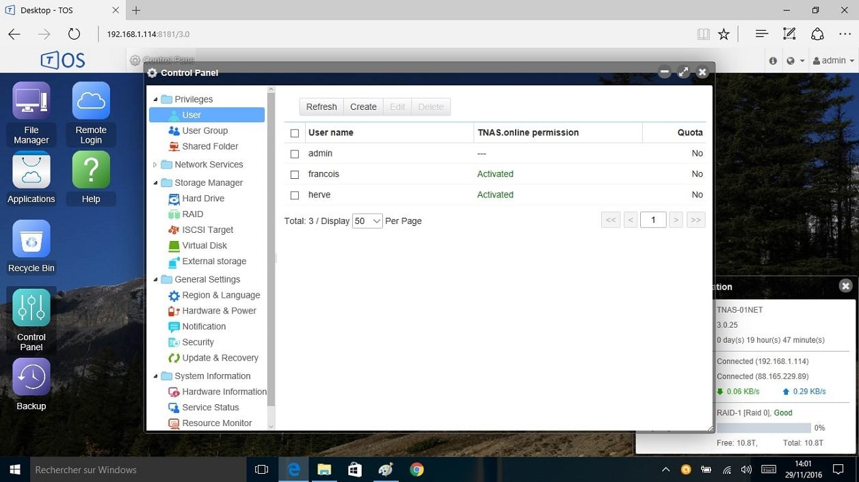Open Hardware & Power settings
Image resolution: width=859 pixels, height=482 pixels.
tap(219, 311)
